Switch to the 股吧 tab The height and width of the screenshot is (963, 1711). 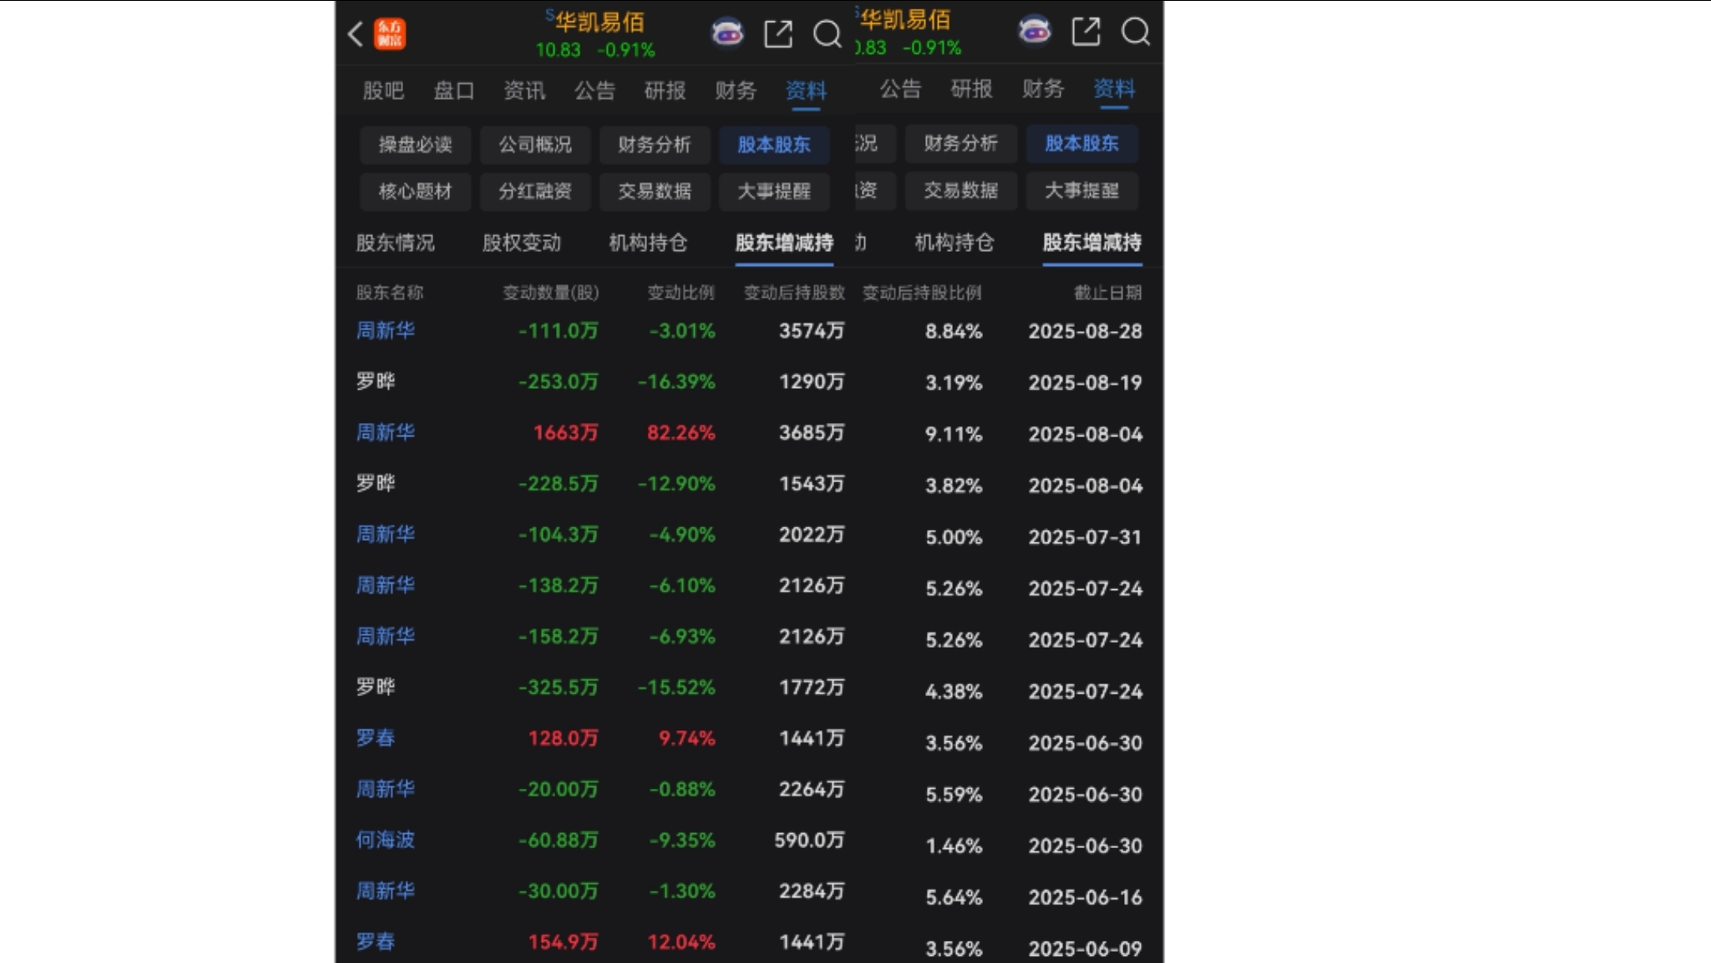coord(383,90)
